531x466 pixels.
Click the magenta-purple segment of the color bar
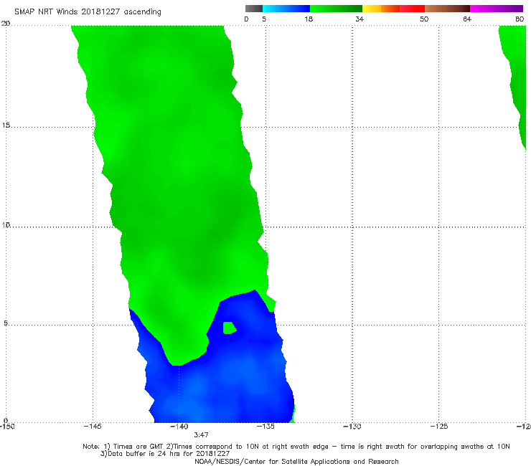click(497, 9)
